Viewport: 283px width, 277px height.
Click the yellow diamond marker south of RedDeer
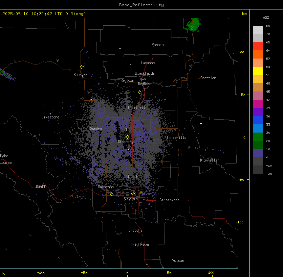click(140, 92)
